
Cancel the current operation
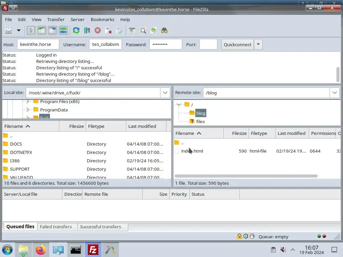point(97,30)
